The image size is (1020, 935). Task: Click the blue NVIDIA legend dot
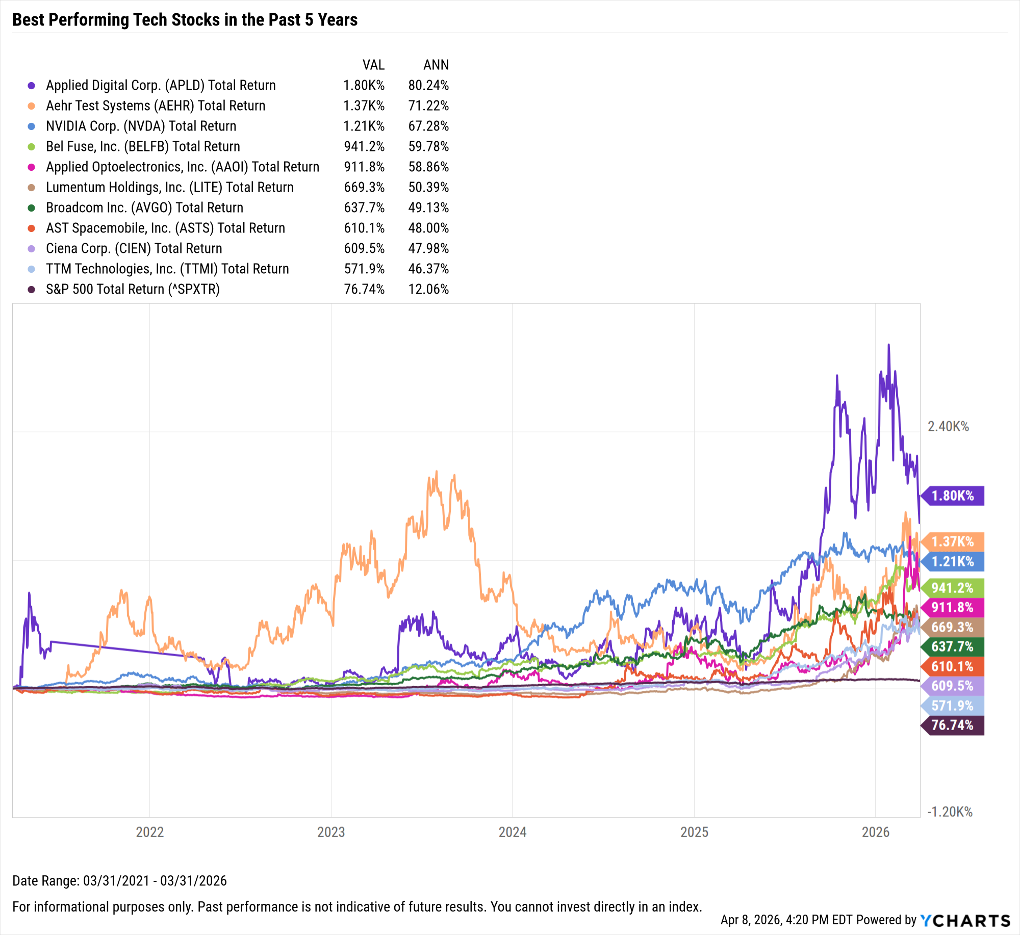pos(32,126)
